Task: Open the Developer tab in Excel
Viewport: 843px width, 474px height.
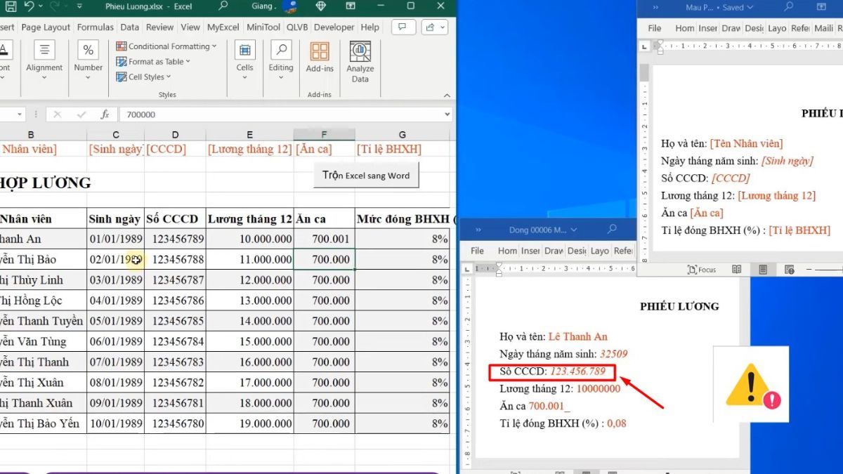Action: tap(334, 27)
